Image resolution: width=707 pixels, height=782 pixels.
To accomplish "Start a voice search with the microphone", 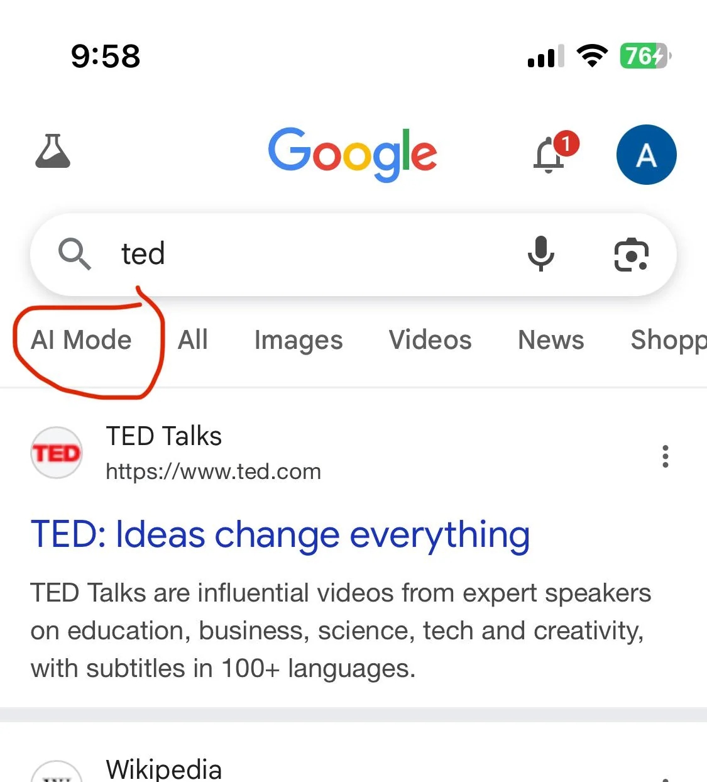I will click(542, 255).
